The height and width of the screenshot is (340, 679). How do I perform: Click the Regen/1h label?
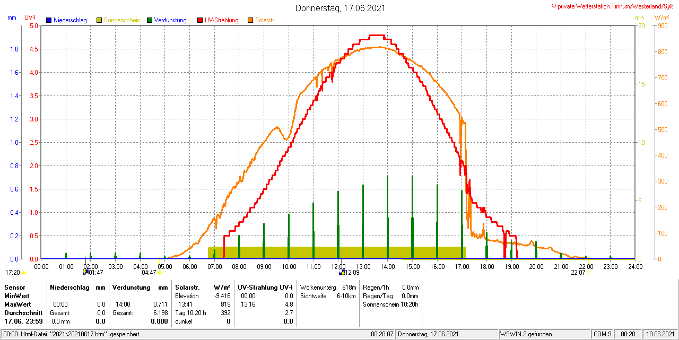click(x=376, y=287)
